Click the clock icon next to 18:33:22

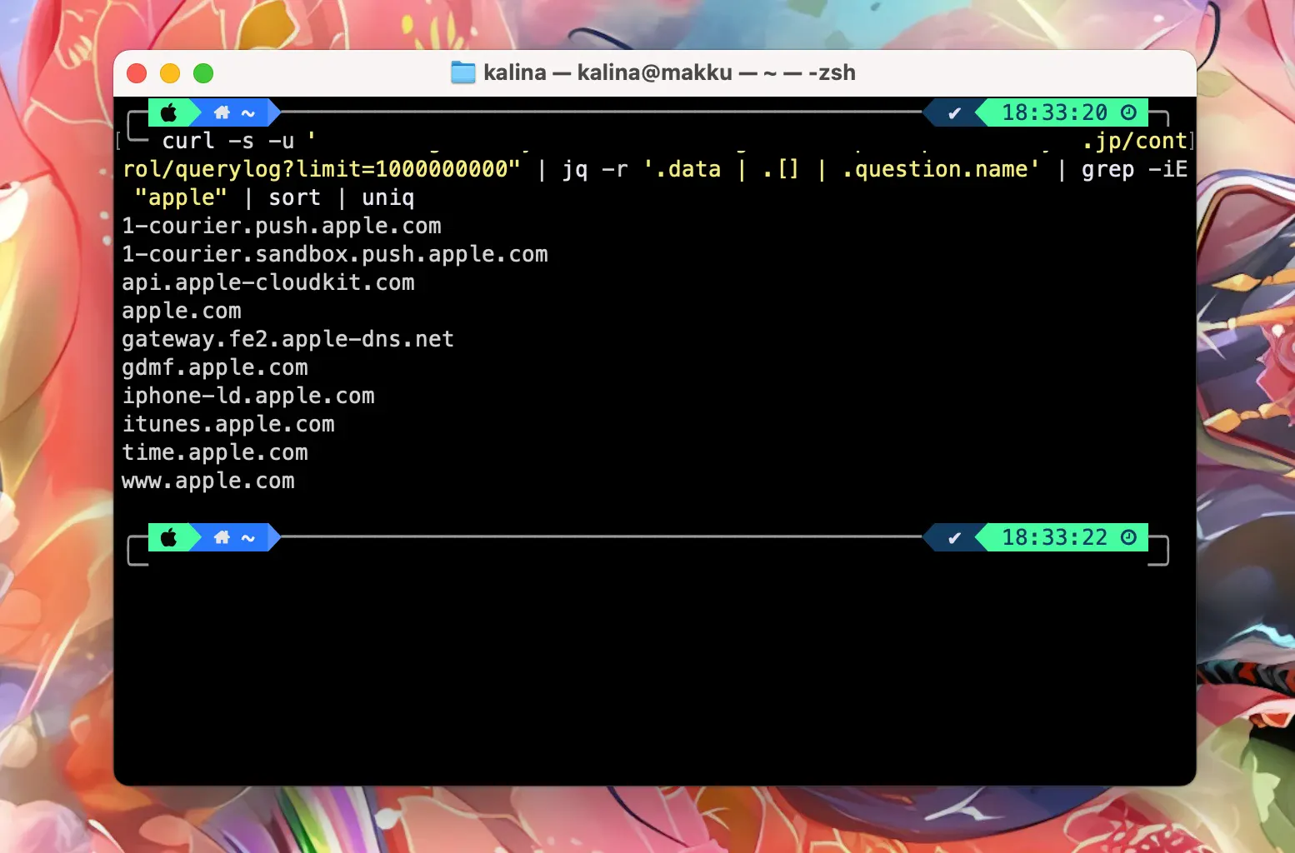tap(1128, 537)
